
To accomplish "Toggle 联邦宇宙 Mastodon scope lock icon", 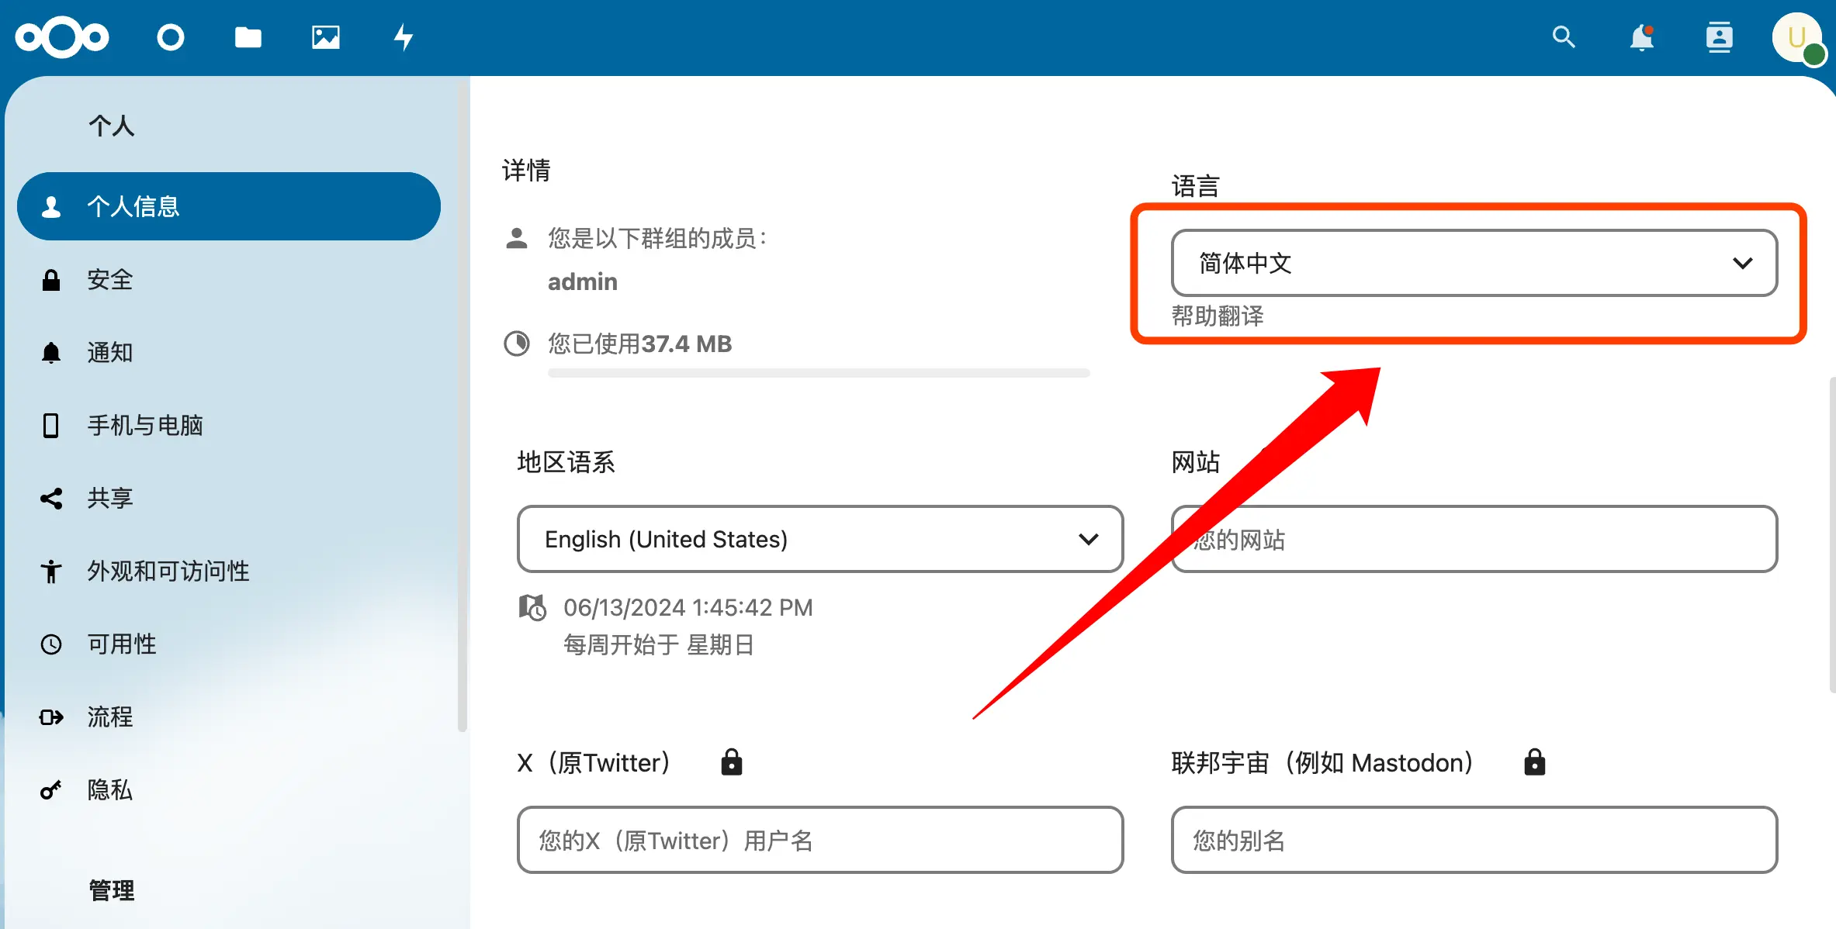I will (x=1534, y=762).
